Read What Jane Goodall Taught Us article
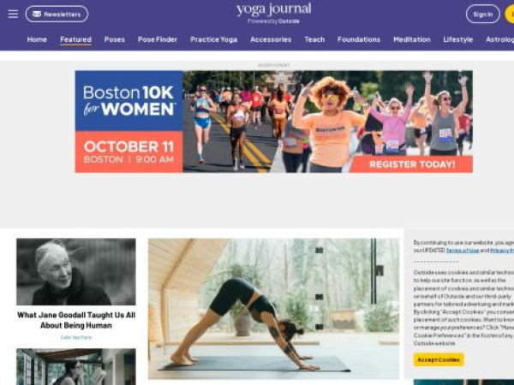This screenshot has width=514, height=385. [x=76, y=320]
